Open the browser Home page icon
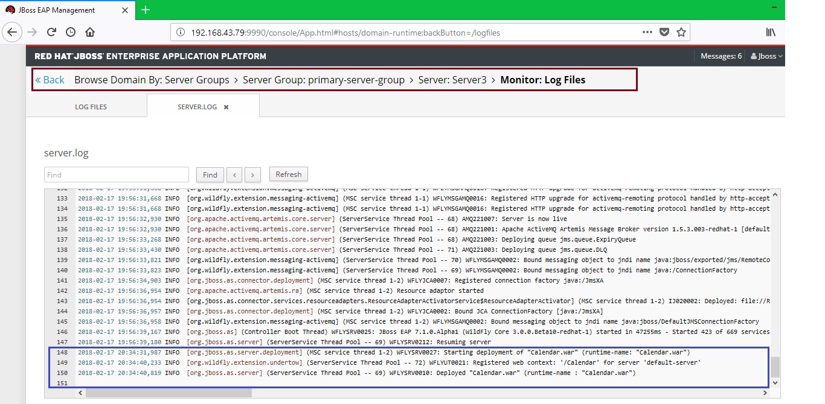This screenshot has width=825, height=404. (x=91, y=33)
